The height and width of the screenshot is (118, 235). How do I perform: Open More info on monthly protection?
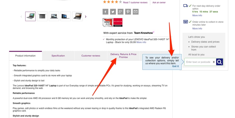coord(141,42)
